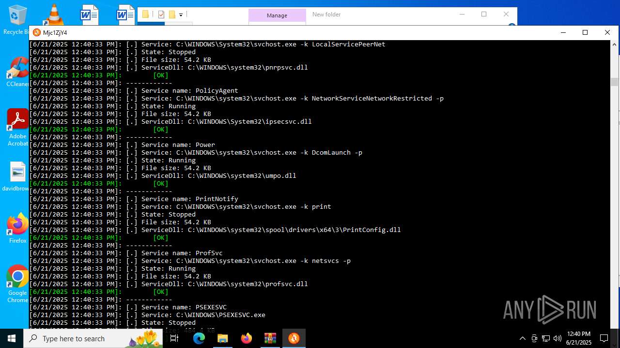Minimize the New folder Explorer window
The height and width of the screenshot is (348, 620).
(x=462, y=14)
